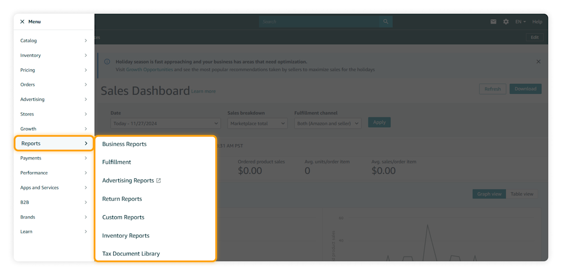Open the Tax Document Library
Image resolution: width=562 pixels, height=275 pixels.
point(131,254)
